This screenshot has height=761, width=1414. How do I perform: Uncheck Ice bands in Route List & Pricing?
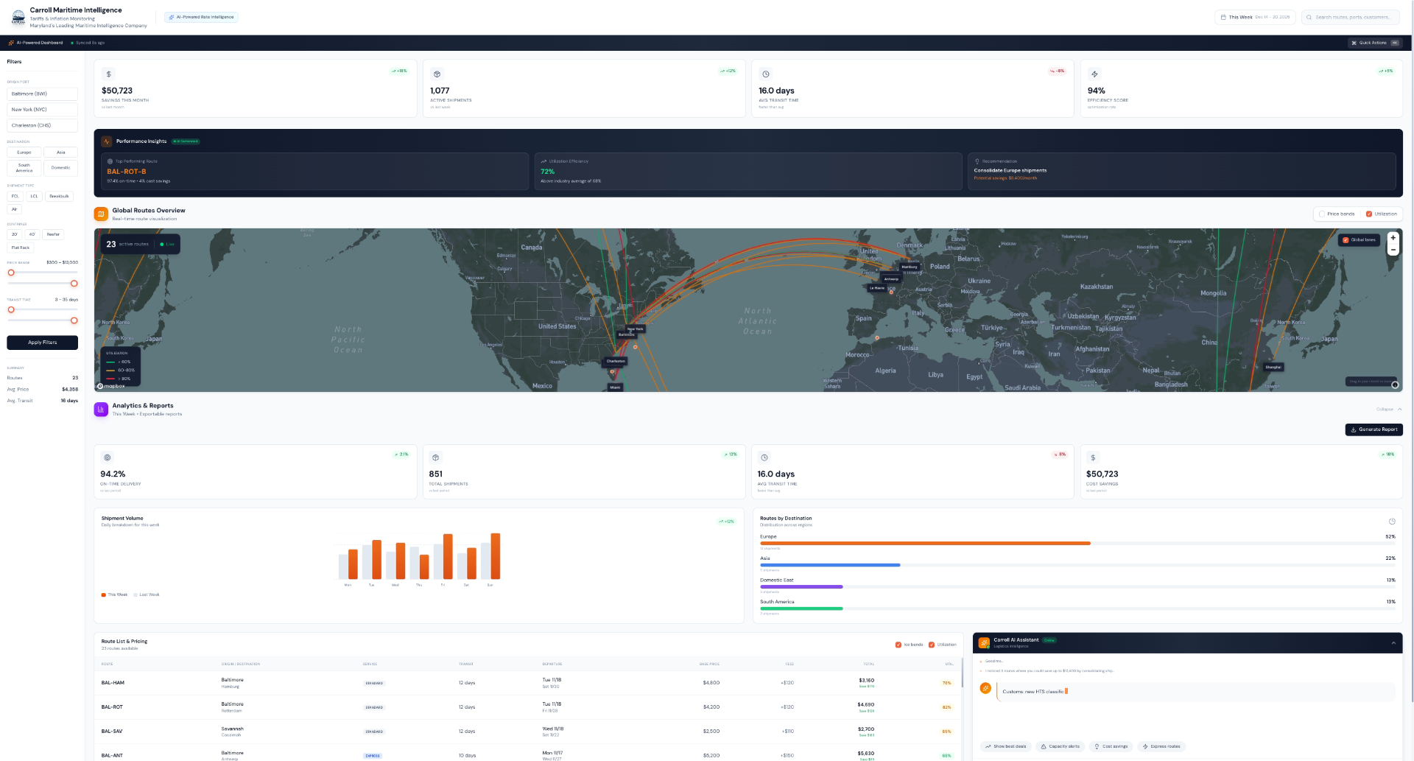pyautogui.click(x=899, y=644)
